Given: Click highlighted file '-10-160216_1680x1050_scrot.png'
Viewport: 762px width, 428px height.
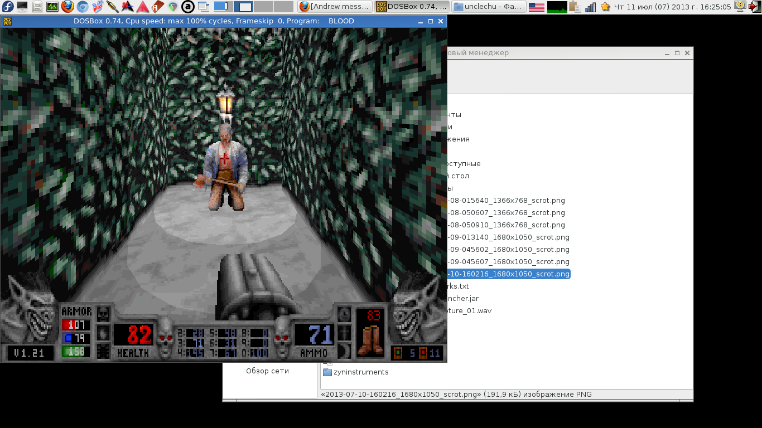Looking at the screenshot, I should click(508, 274).
